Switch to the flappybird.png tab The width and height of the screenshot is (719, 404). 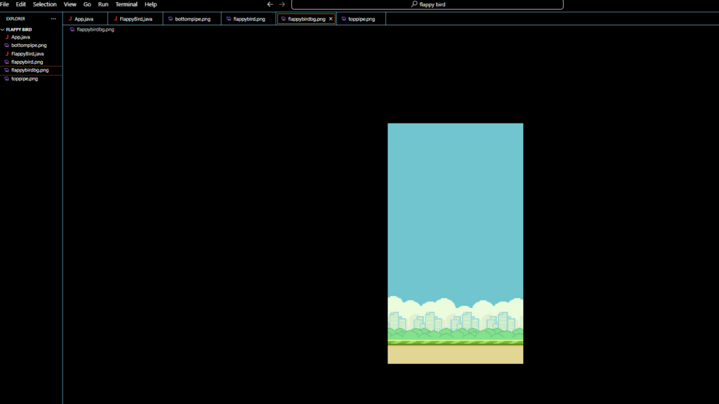pos(249,19)
